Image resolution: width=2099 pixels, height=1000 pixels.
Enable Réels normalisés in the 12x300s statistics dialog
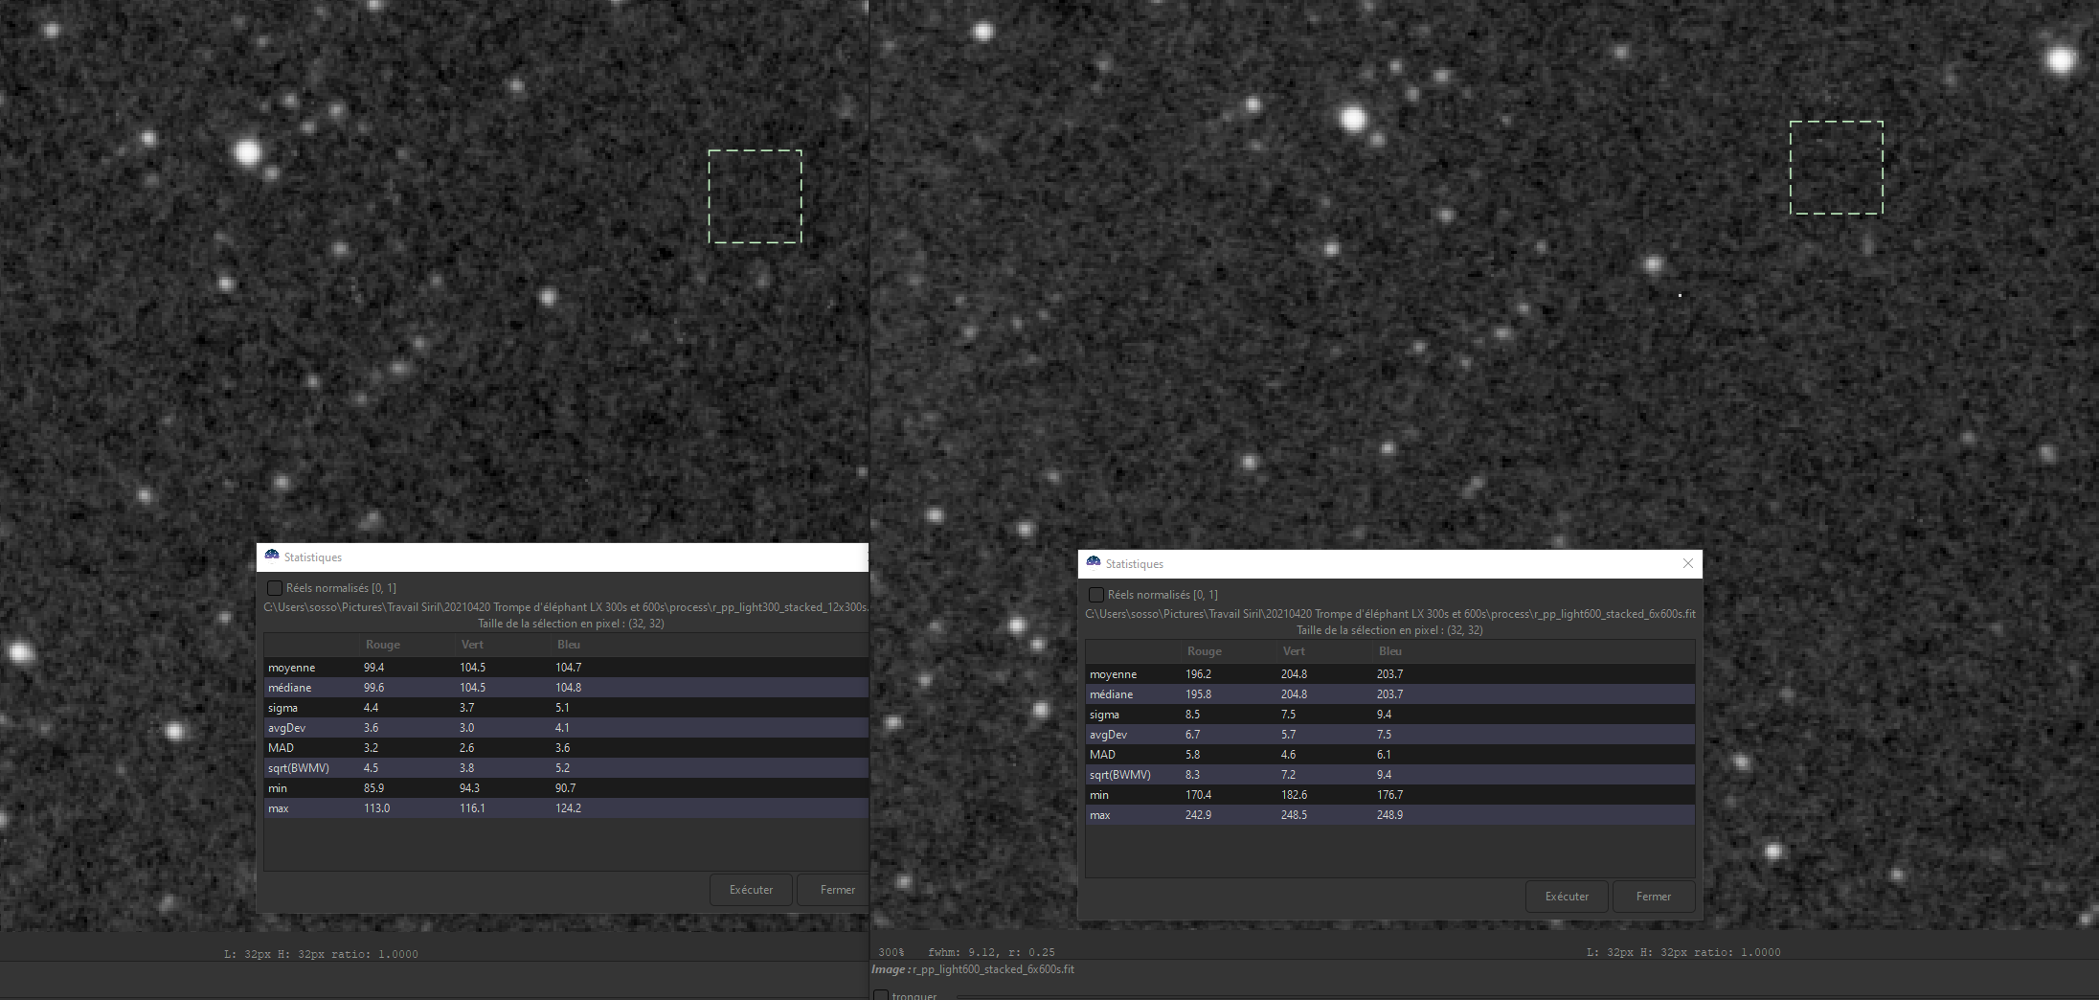275,588
